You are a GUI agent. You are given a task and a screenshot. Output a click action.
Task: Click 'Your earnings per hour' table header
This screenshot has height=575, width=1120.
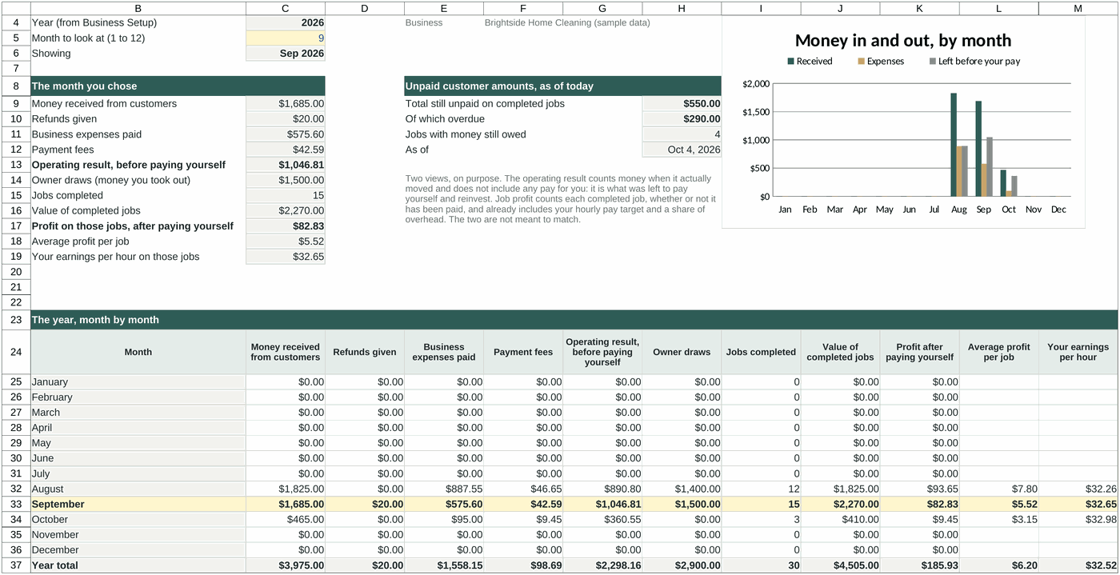(x=1078, y=352)
